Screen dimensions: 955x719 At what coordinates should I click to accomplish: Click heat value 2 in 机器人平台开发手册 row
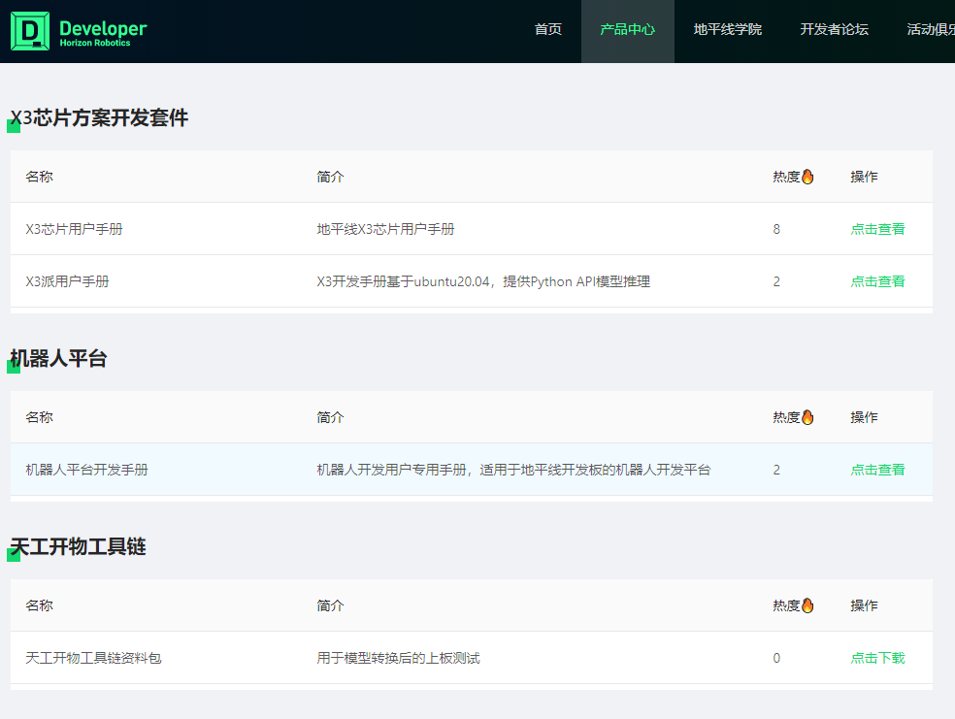pyautogui.click(x=776, y=470)
